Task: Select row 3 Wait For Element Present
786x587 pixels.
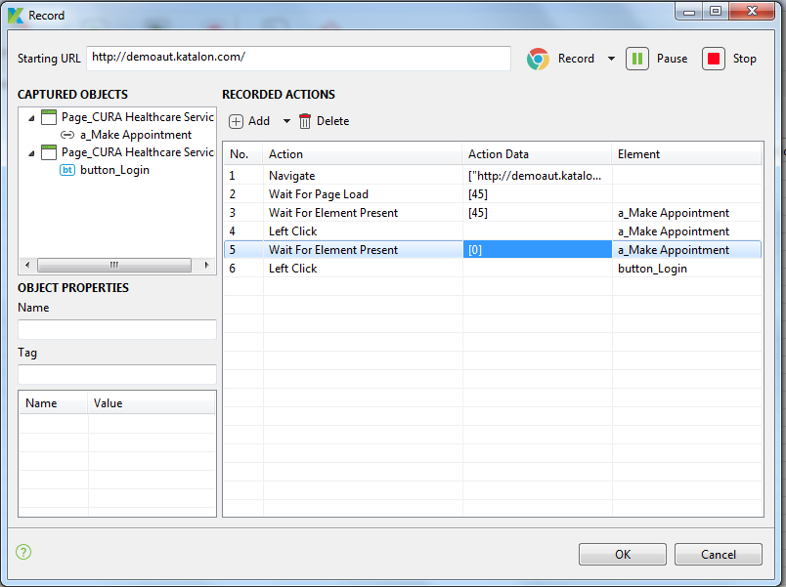Action: pos(493,213)
